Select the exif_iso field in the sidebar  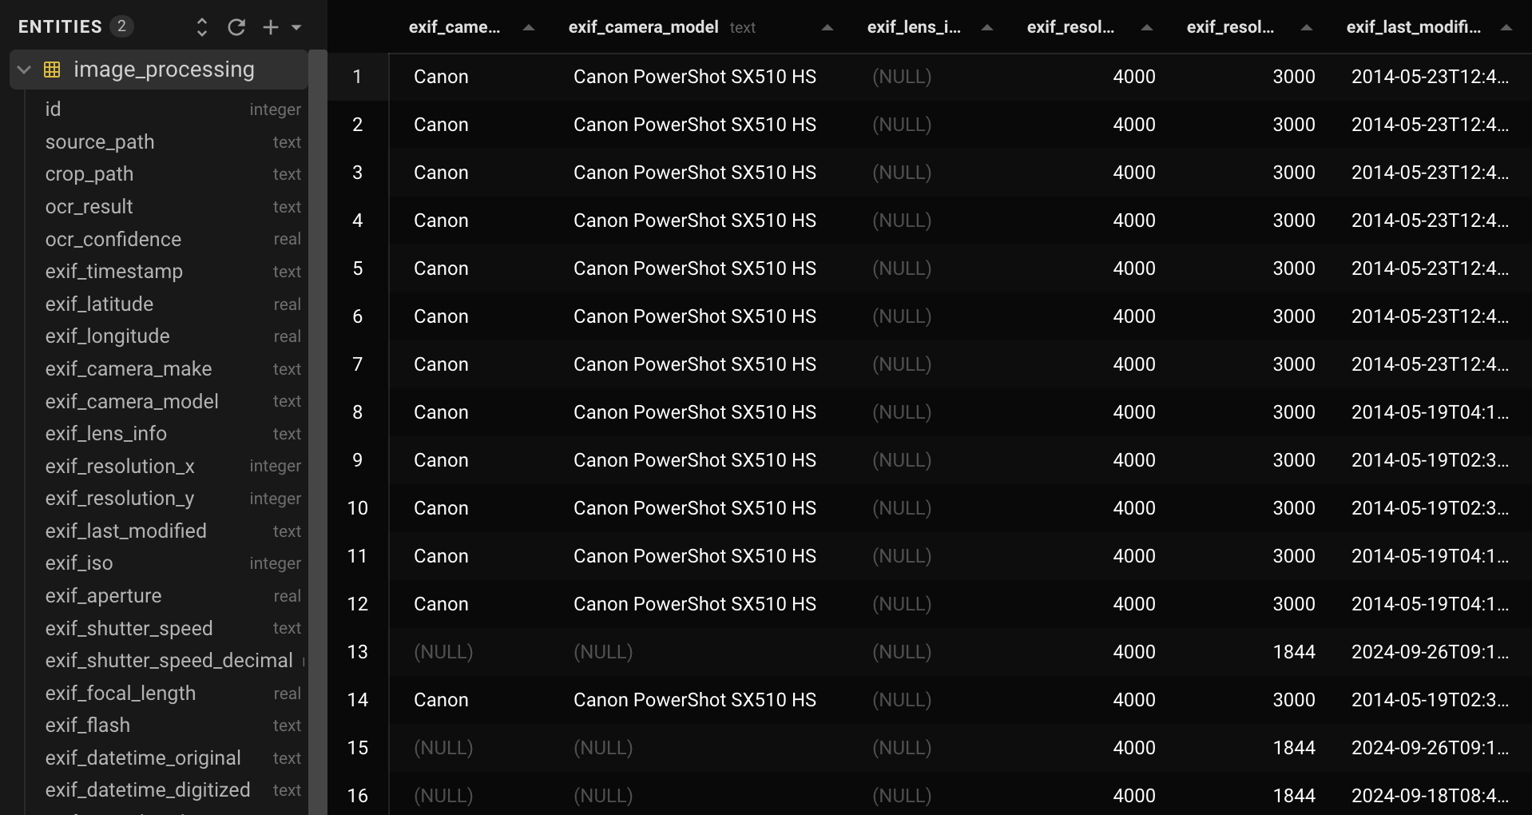pos(79,563)
